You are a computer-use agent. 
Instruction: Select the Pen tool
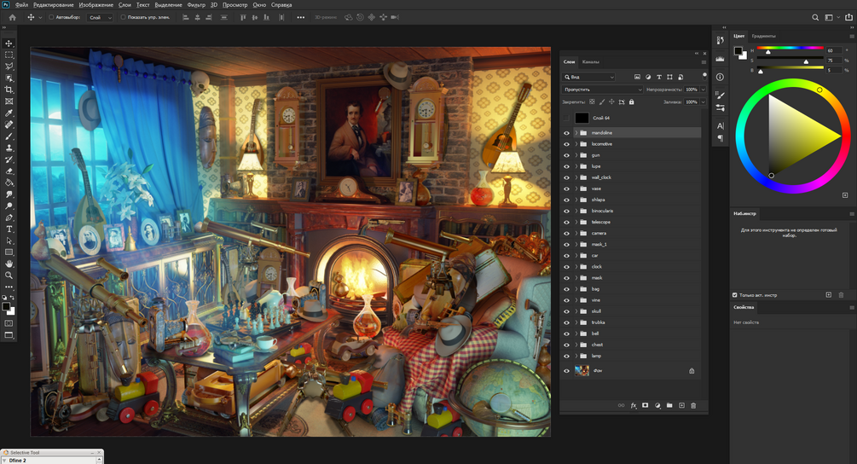9,217
